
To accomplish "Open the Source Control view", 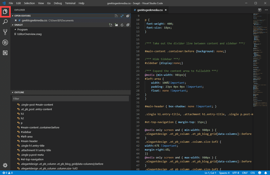I will click(x=5, y=32).
